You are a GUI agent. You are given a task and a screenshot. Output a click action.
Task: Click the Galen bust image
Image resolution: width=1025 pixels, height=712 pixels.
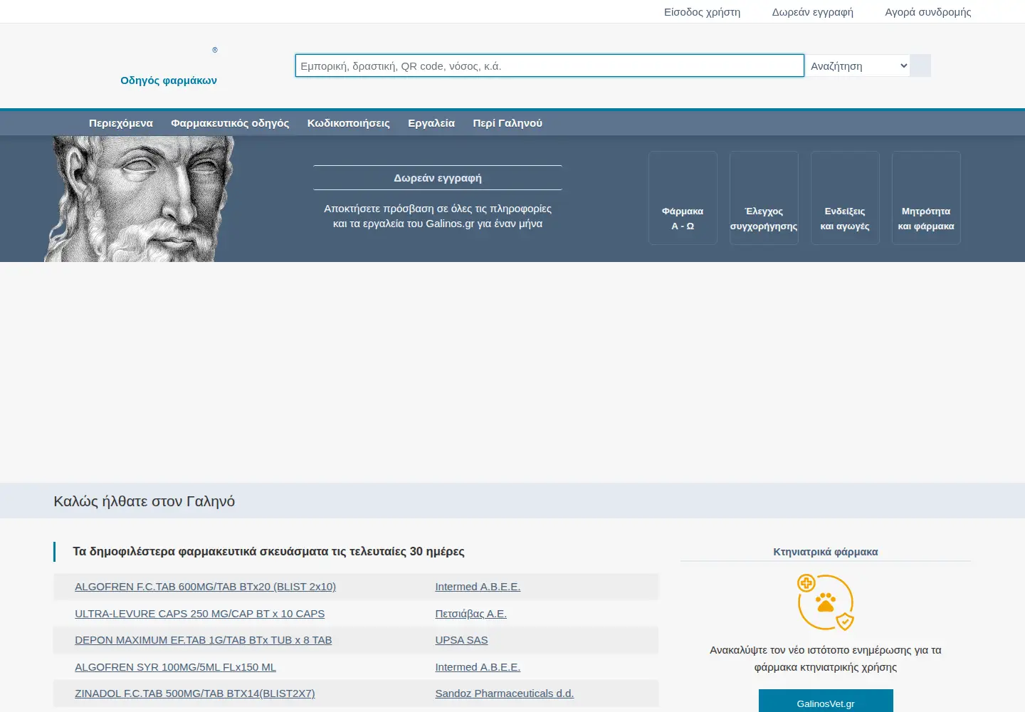pyautogui.click(x=141, y=199)
